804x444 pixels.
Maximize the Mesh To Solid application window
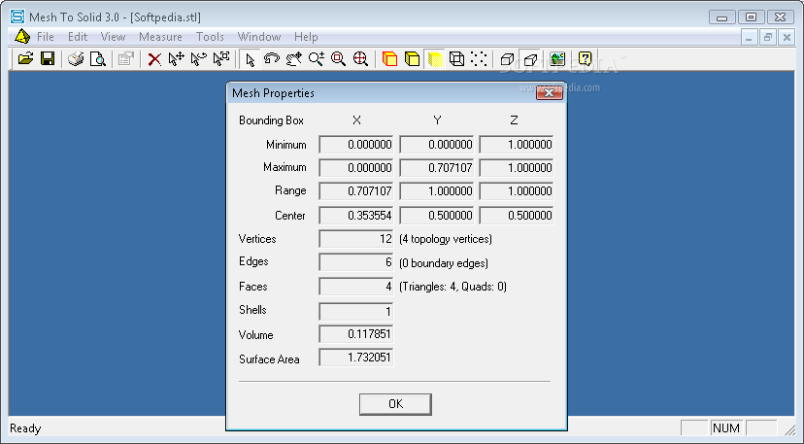click(x=752, y=17)
